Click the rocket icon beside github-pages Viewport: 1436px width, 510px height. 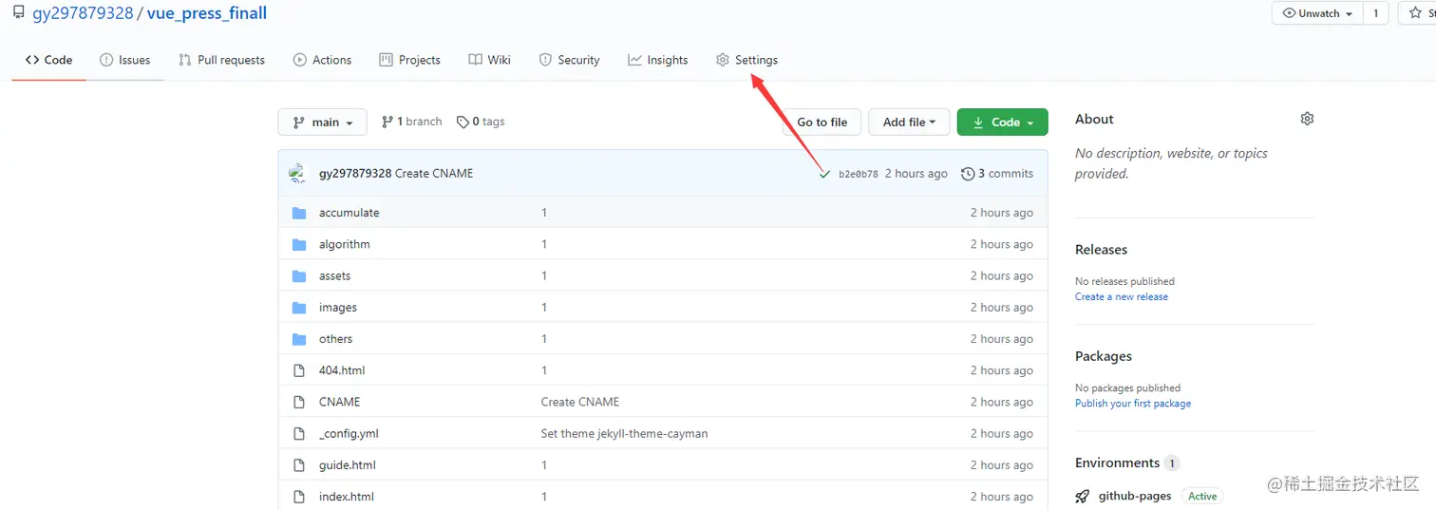1083,496
